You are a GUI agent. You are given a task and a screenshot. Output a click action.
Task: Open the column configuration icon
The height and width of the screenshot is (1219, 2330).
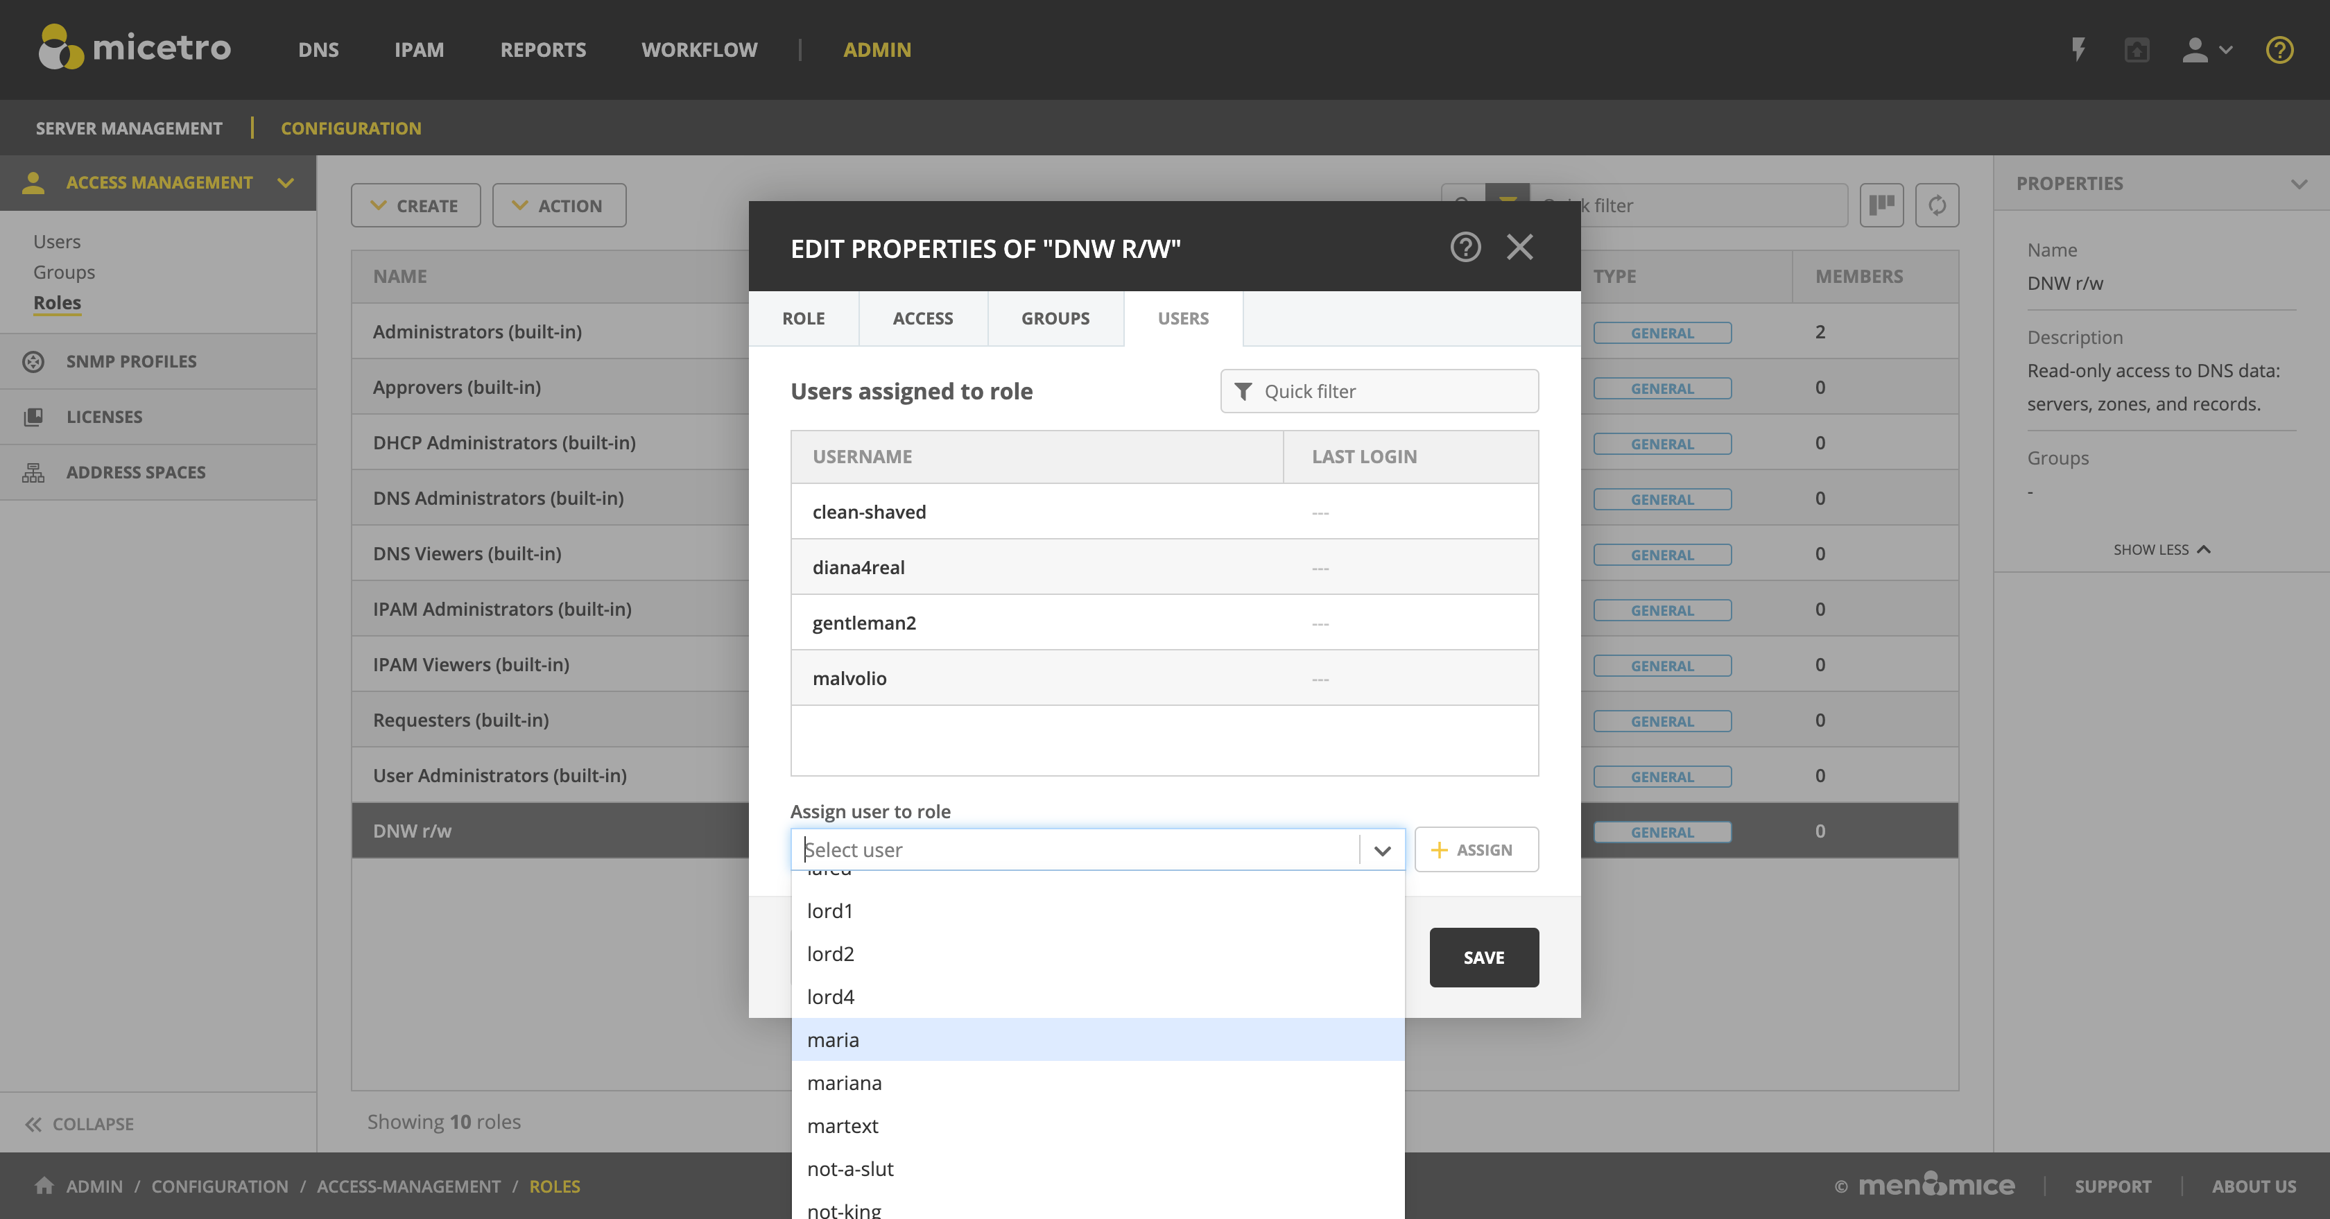click(x=1881, y=205)
